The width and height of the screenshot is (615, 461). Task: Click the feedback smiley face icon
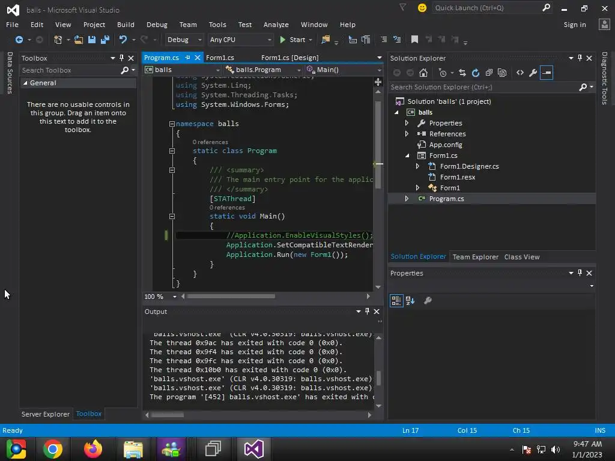click(x=422, y=8)
